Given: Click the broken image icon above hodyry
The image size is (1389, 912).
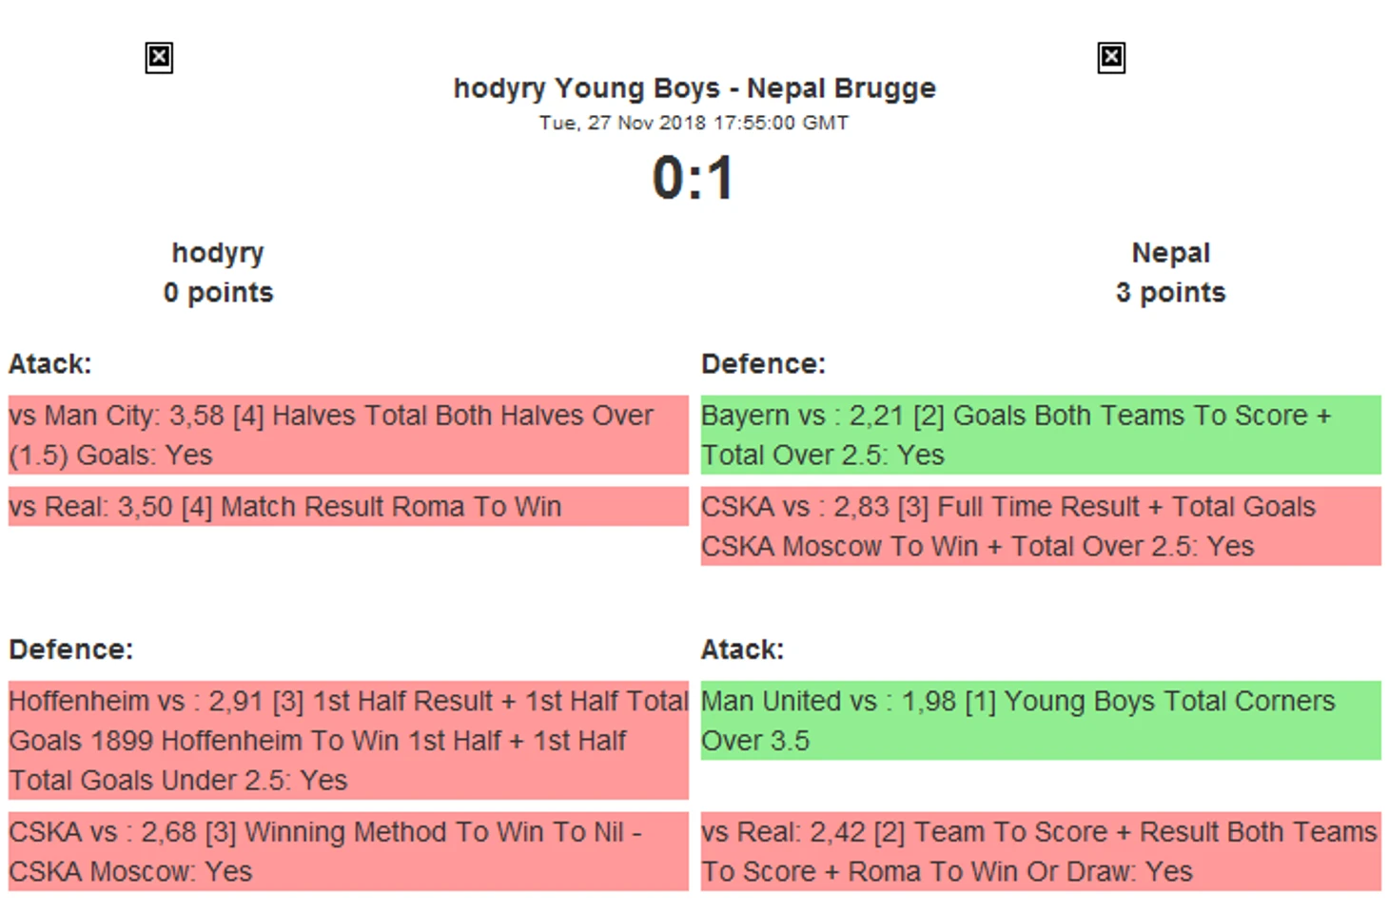Looking at the screenshot, I should pyautogui.click(x=159, y=58).
